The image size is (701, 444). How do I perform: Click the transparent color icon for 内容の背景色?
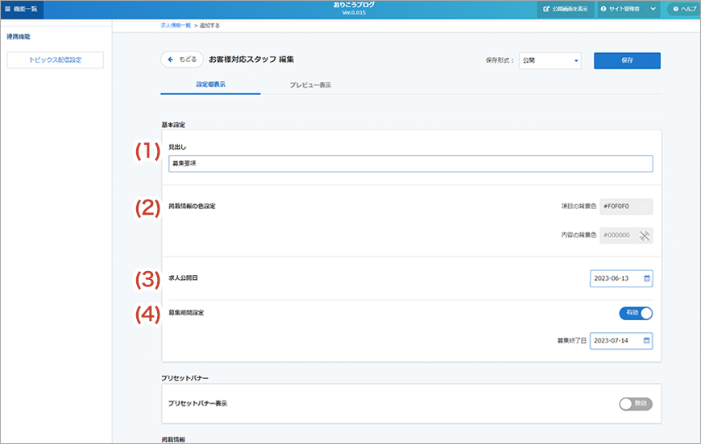[x=645, y=236]
